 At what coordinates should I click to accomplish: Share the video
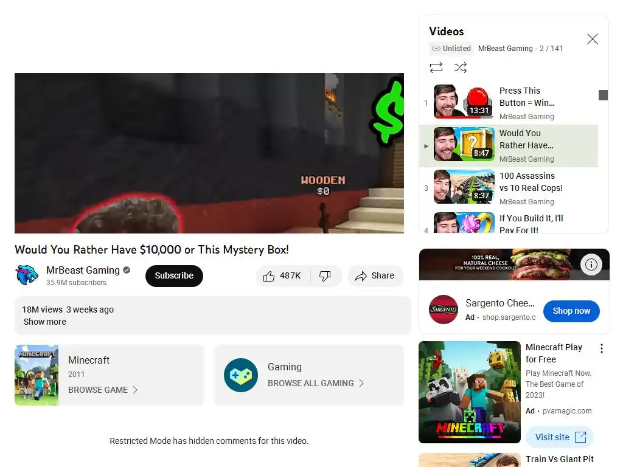375,275
